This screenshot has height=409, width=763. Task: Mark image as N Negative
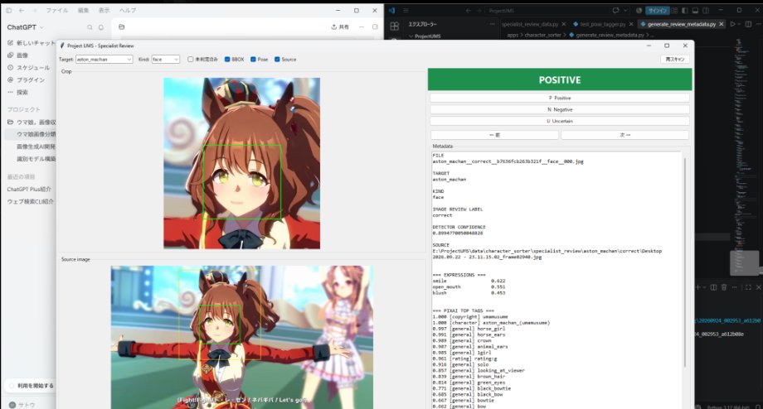560,109
